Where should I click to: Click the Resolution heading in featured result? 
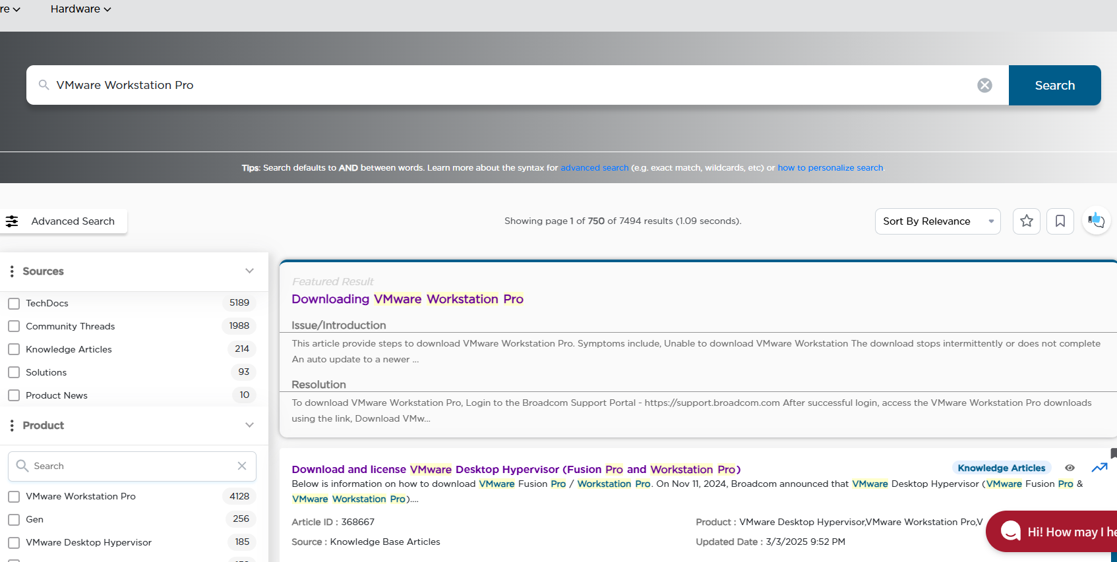tap(318, 385)
